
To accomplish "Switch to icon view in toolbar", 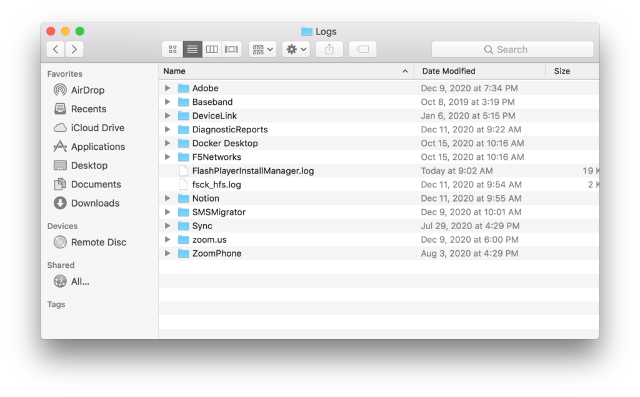I will click(172, 49).
